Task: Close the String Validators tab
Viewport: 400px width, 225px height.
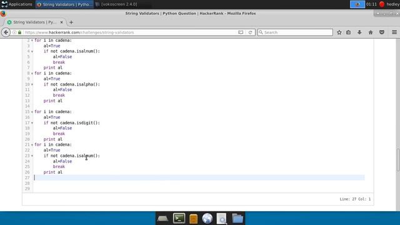Action: click(x=61, y=22)
